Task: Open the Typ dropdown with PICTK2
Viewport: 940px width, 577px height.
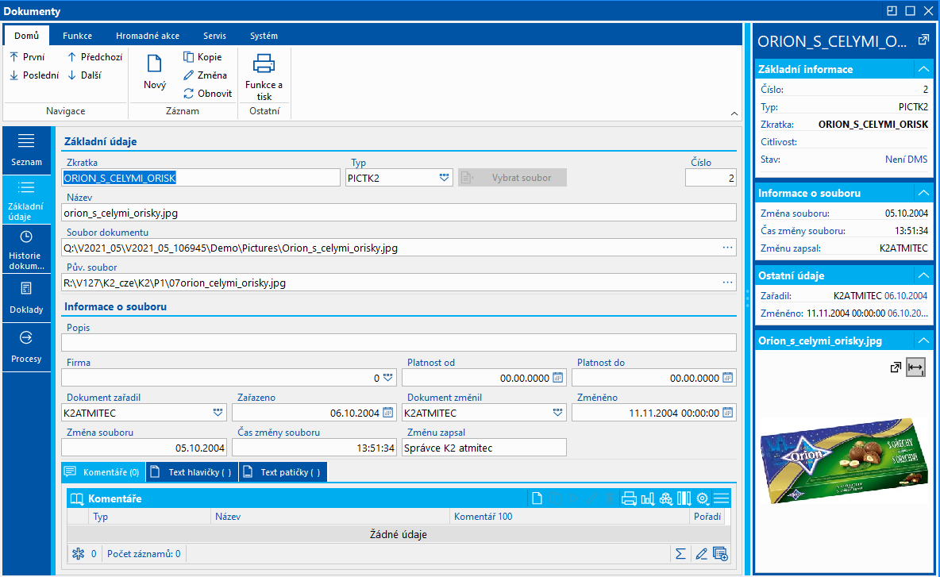Action: pos(445,178)
